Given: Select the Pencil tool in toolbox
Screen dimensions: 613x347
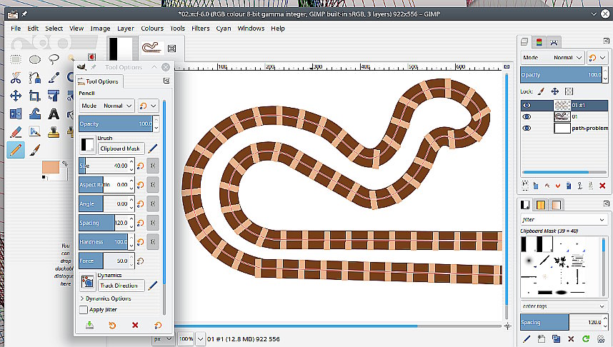Looking at the screenshot, I should point(15,150).
